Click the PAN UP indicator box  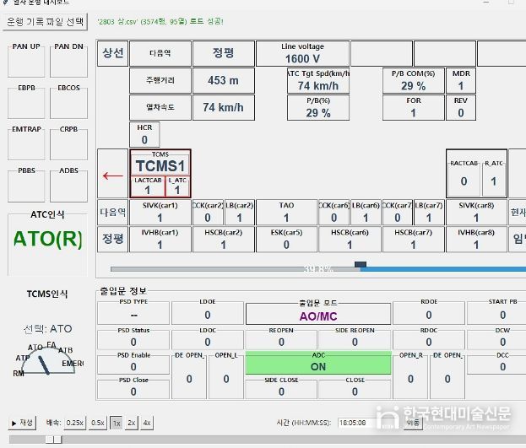[26, 59]
